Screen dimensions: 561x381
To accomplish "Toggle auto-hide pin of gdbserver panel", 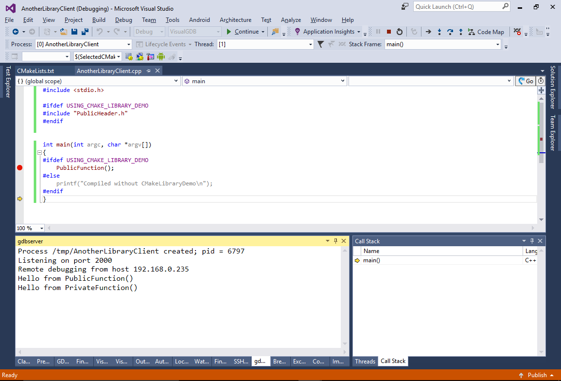I will click(x=335, y=241).
